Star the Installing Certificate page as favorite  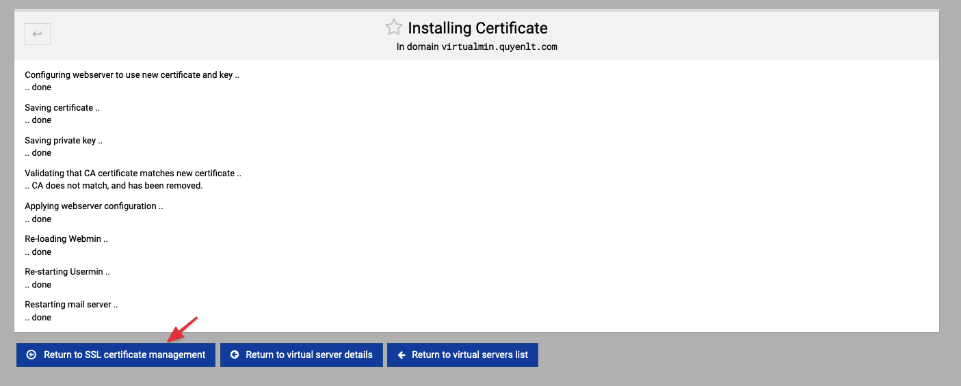(393, 28)
